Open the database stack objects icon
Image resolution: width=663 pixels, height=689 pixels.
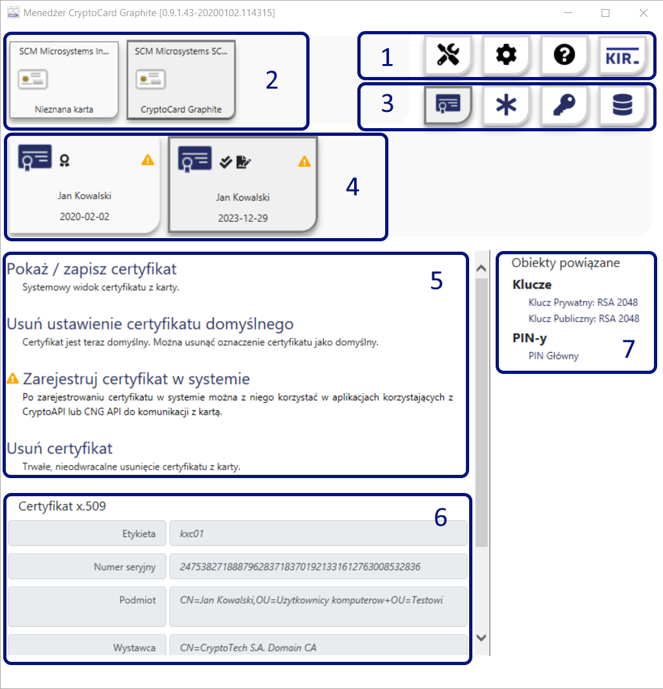pos(622,105)
